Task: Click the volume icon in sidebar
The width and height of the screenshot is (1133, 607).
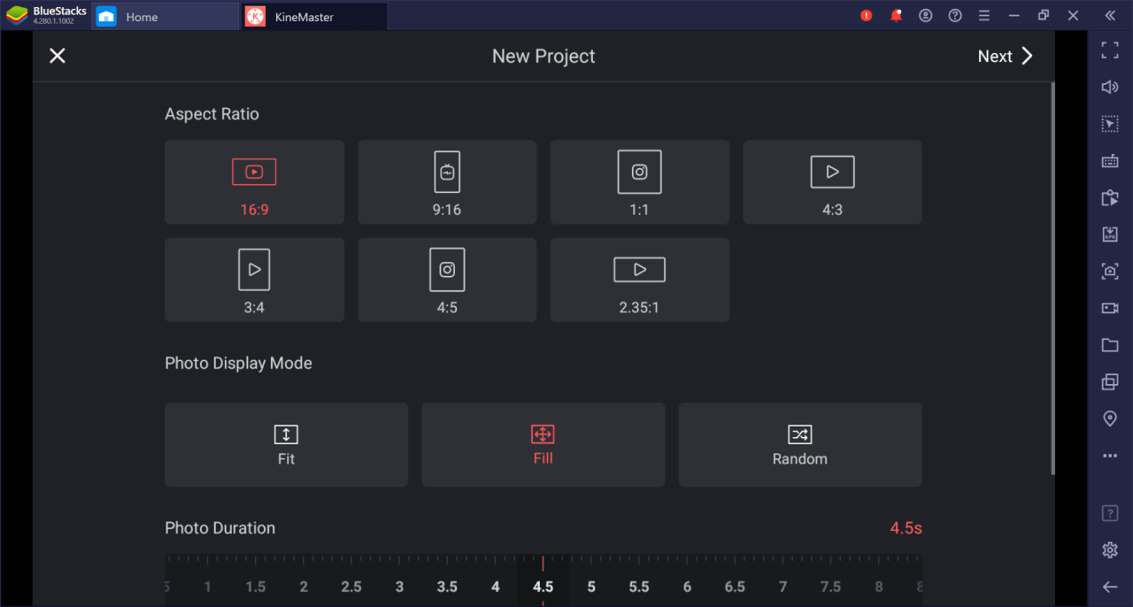Action: [x=1110, y=87]
